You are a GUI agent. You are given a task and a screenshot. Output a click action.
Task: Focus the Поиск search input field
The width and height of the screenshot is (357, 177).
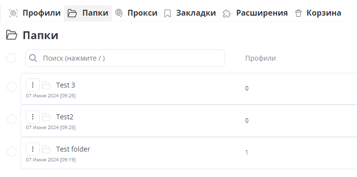pos(125,58)
